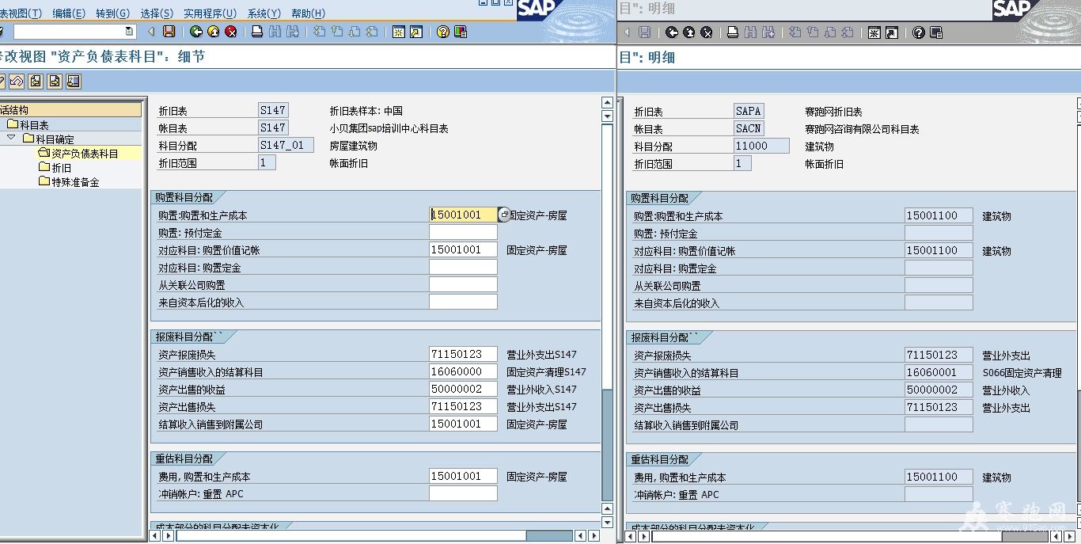
Task: Click Generate Shortcut icon in right window
Action: point(891,32)
